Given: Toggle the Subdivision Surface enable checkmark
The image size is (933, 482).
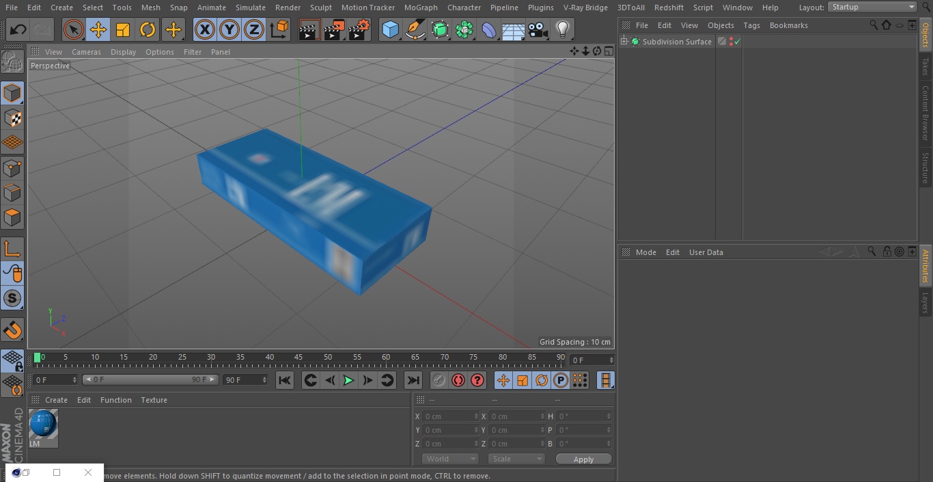Looking at the screenshot, I should (738, 42).
